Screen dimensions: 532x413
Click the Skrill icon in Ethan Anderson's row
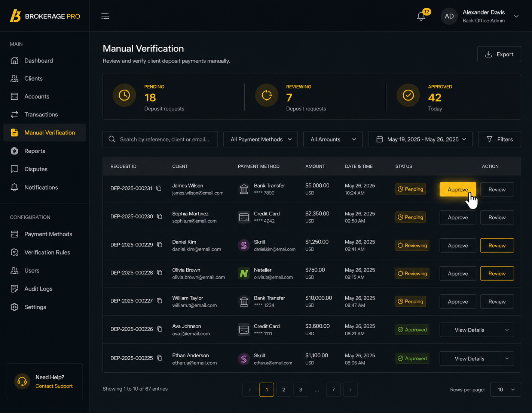coord(244,358)
